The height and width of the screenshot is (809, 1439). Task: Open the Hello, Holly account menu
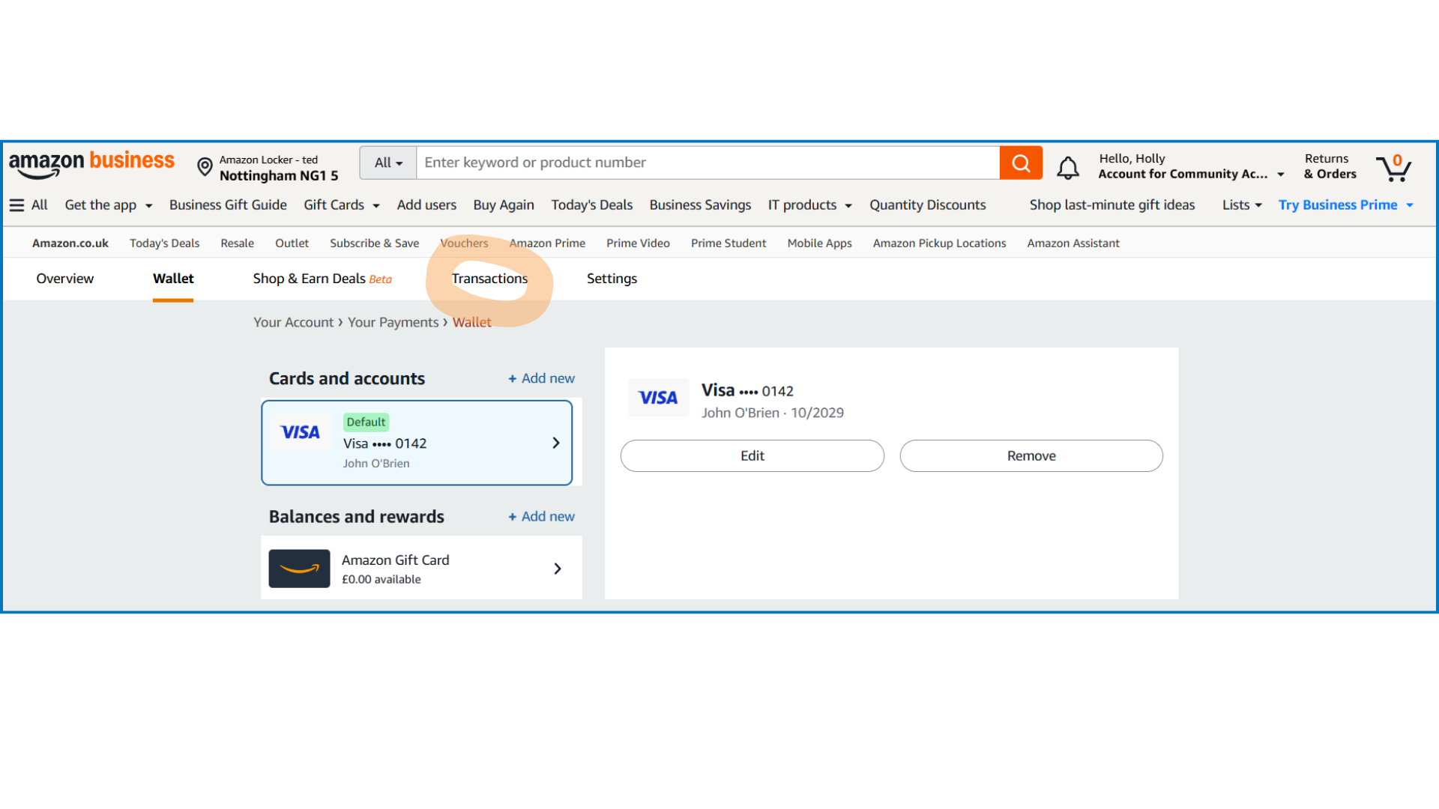click(1191, 166)
